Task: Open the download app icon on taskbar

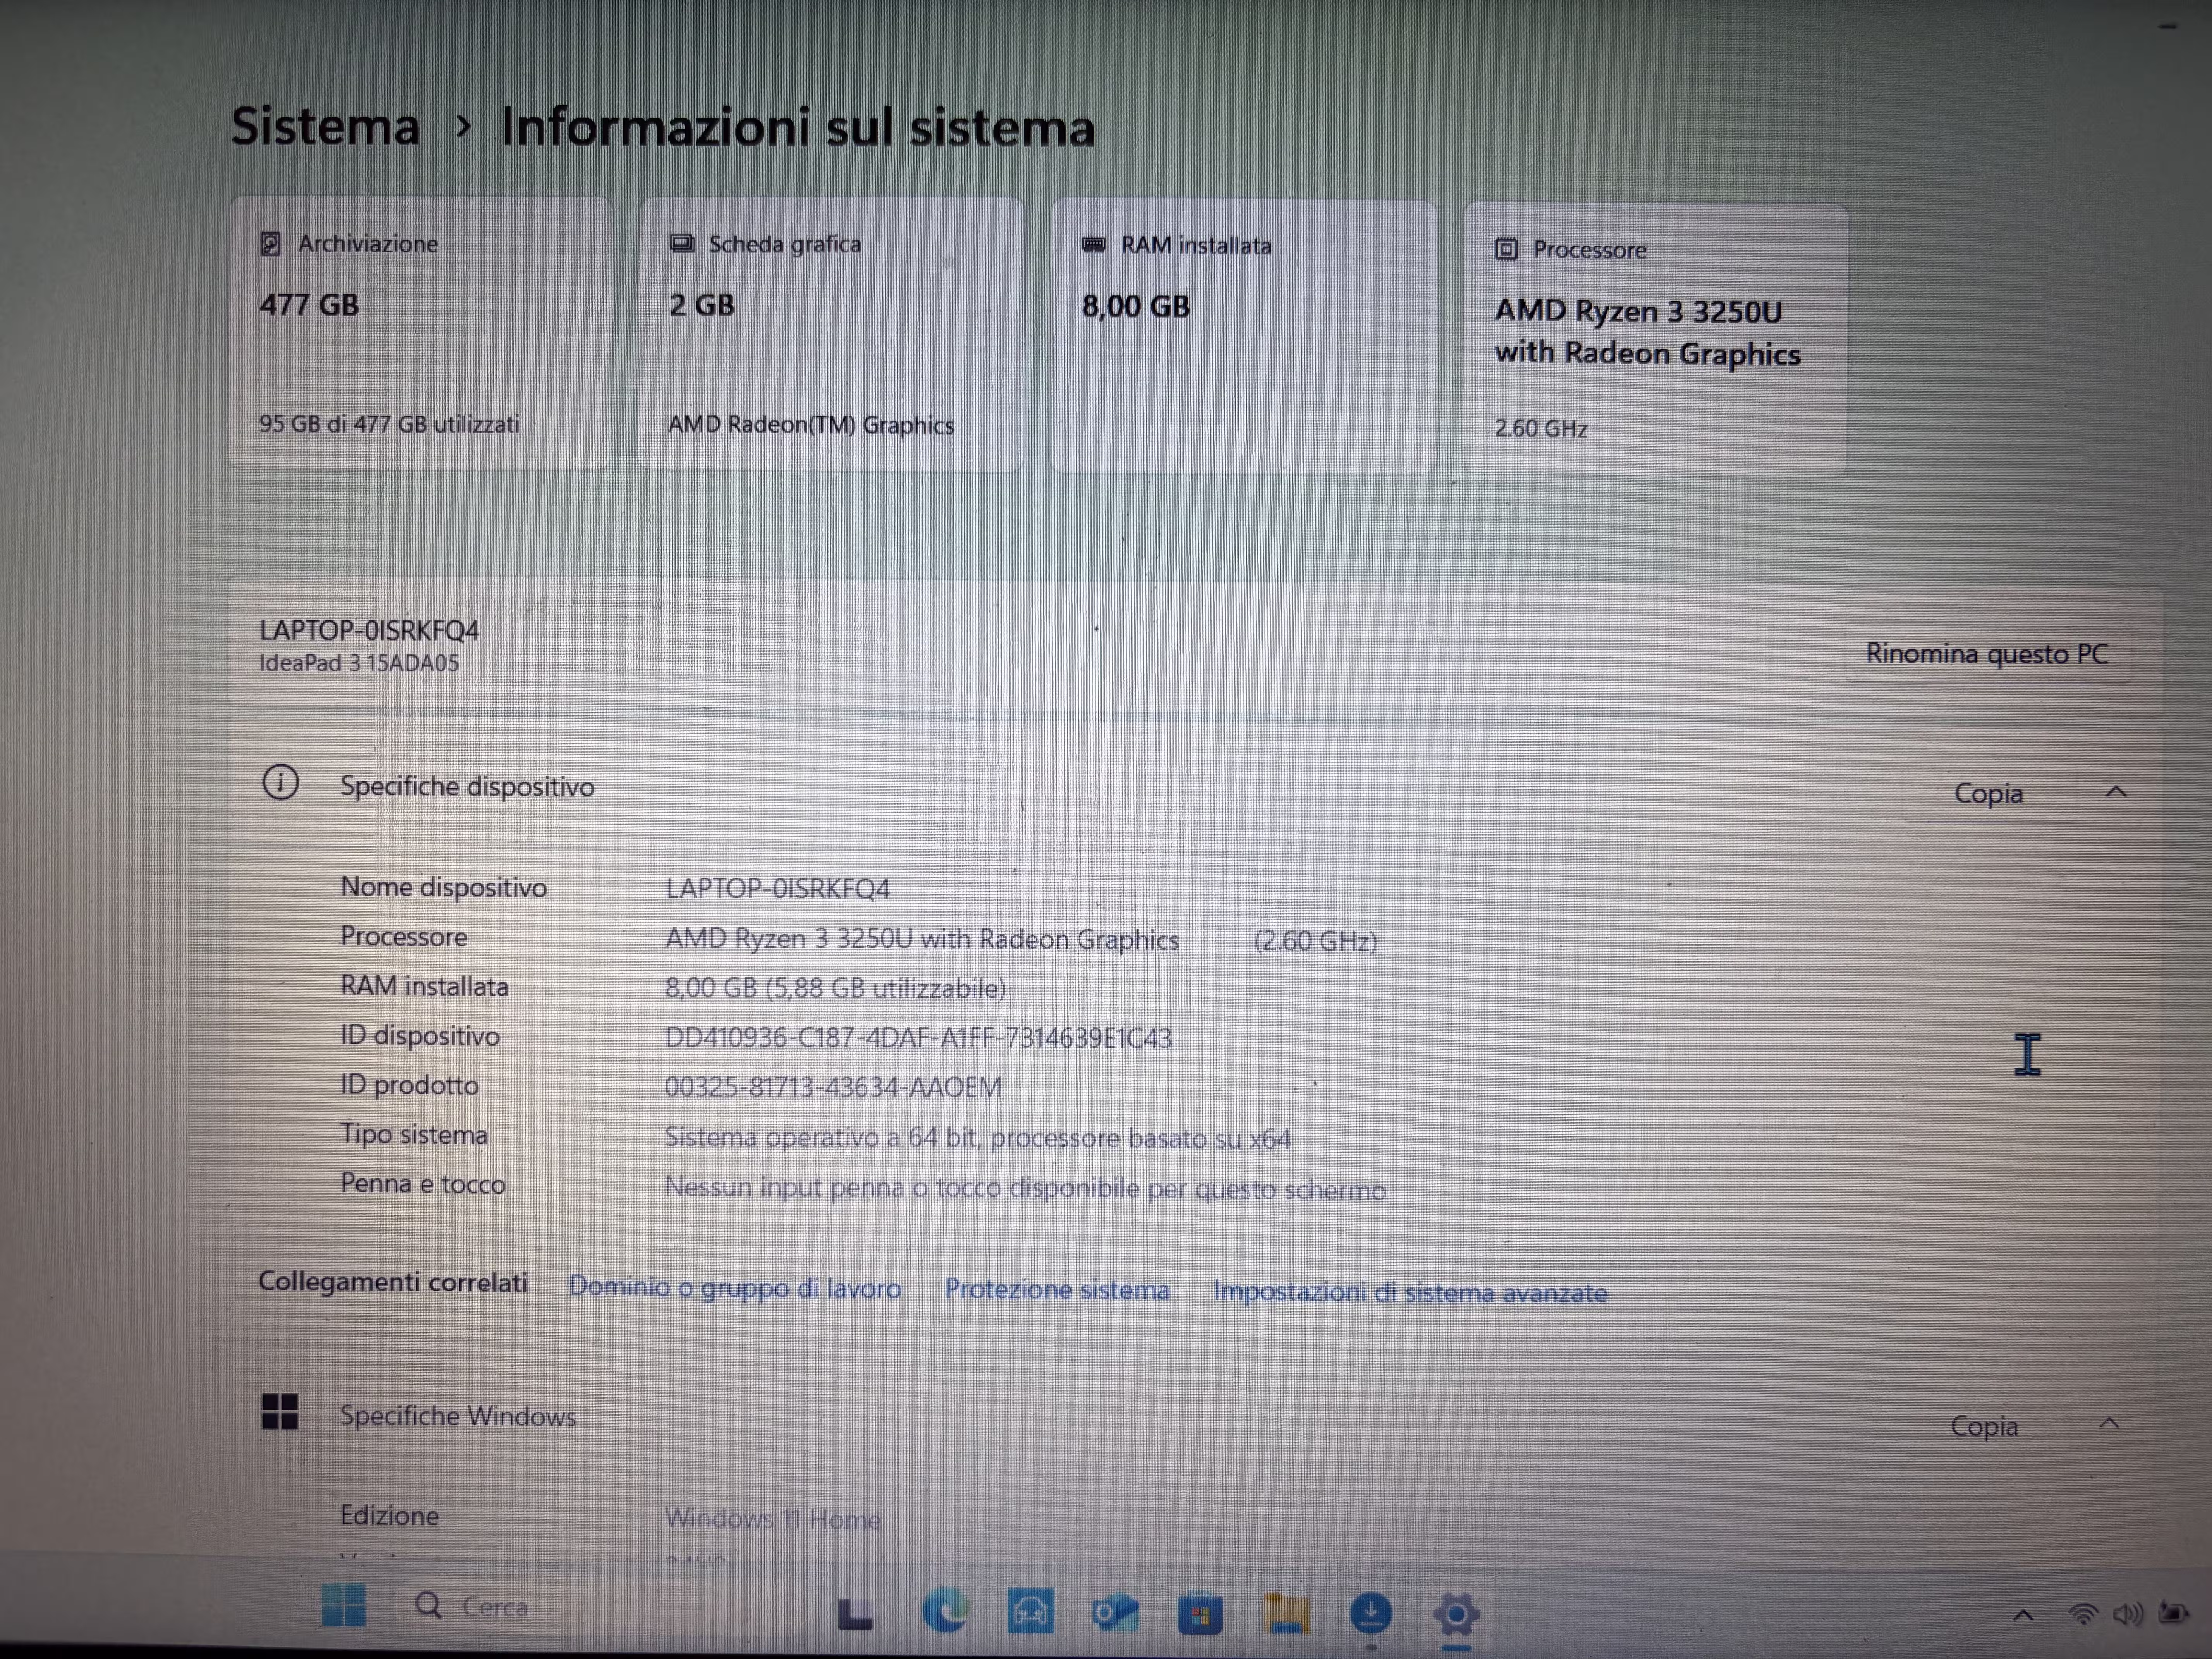Action: pos(1371,1613)
